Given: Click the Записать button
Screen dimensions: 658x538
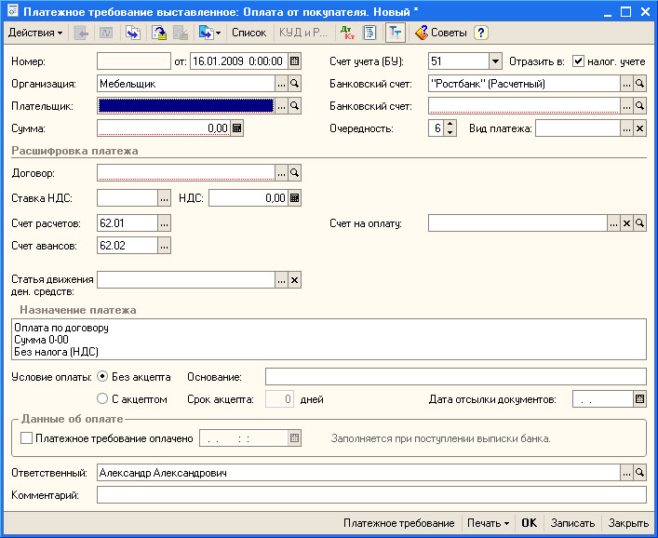Looking at the screenshot, I should [572, 523].
